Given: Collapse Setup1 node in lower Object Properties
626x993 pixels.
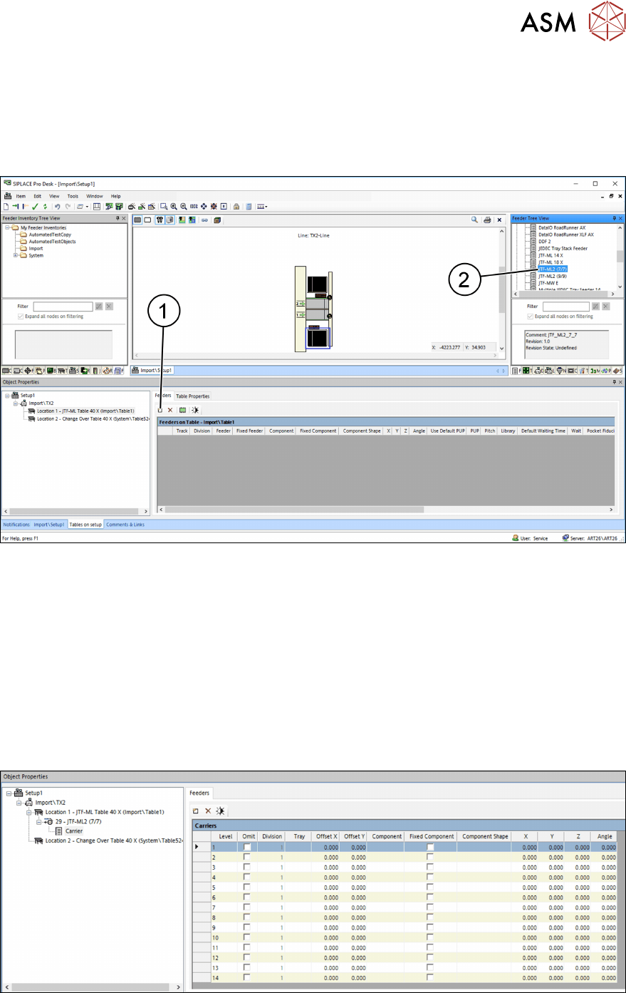Looking at the screenshot, I should pos(9,793).
